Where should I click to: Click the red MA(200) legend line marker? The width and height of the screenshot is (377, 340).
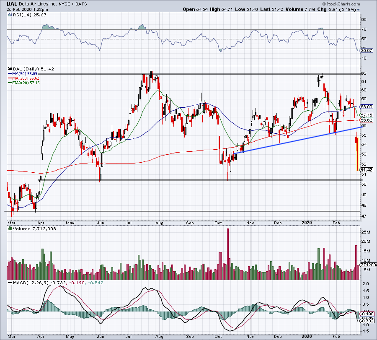(10, 78)
